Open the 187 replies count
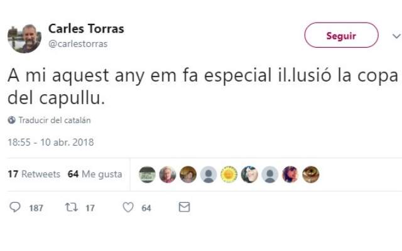Image resolution: width=402 pixels, height=251 pixels. (x=36, y=208)
